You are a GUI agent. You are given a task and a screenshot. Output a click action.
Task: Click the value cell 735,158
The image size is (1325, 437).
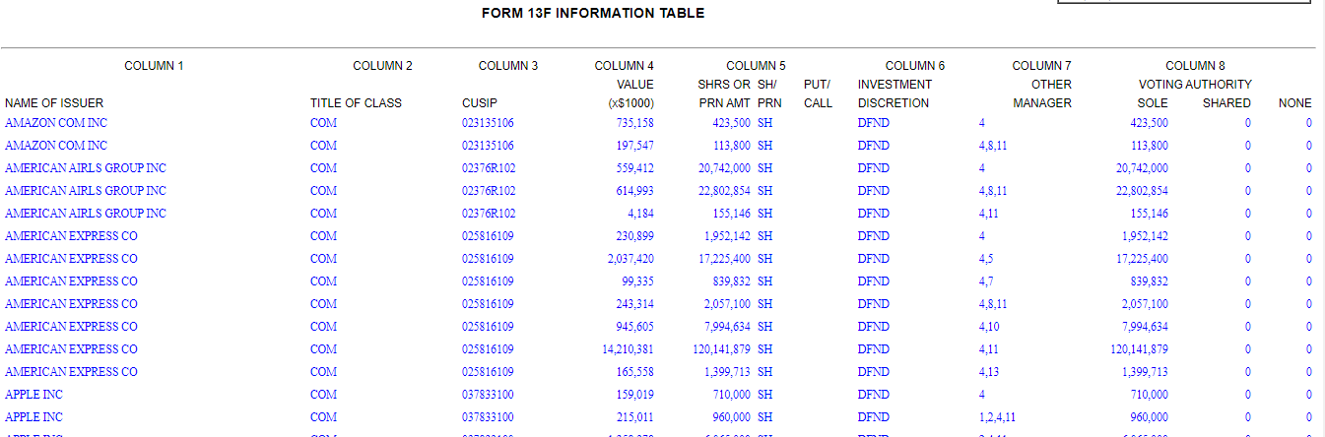pos(634,123)
